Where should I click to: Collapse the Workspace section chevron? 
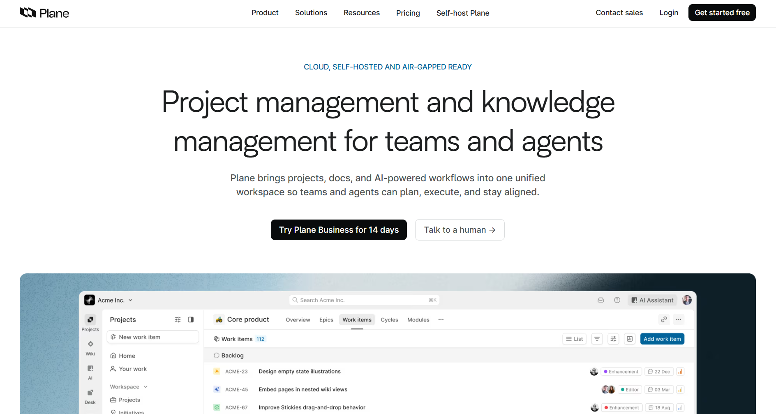145,387
